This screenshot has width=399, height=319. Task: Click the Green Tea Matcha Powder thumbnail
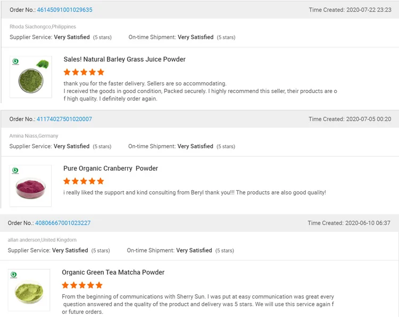click(29, 290)
